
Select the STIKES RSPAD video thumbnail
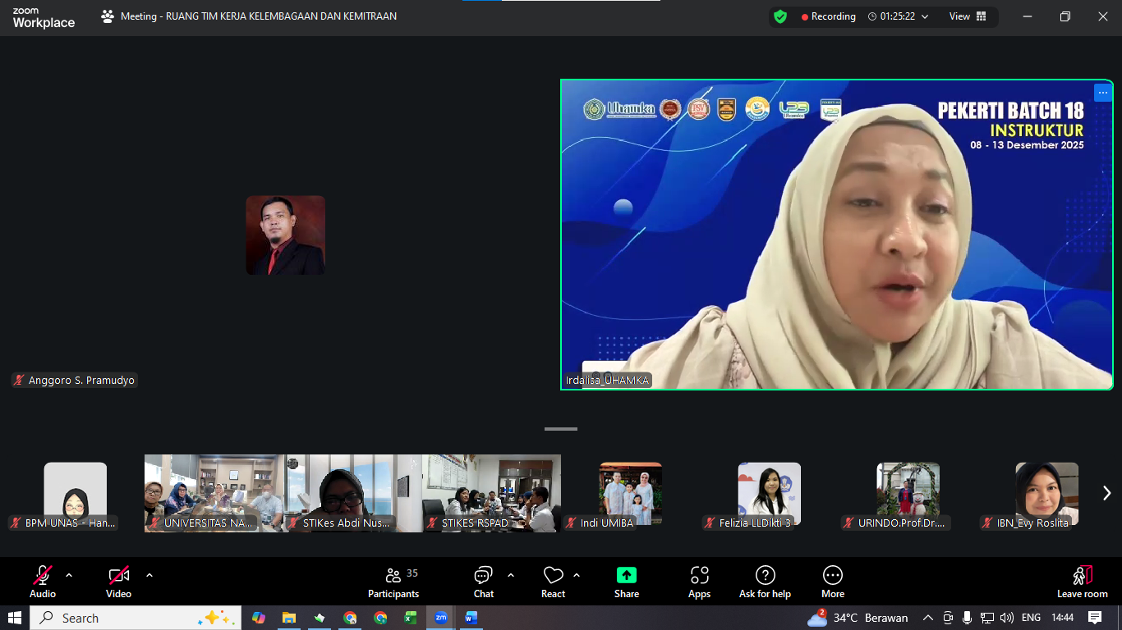(x=491, y=493)
